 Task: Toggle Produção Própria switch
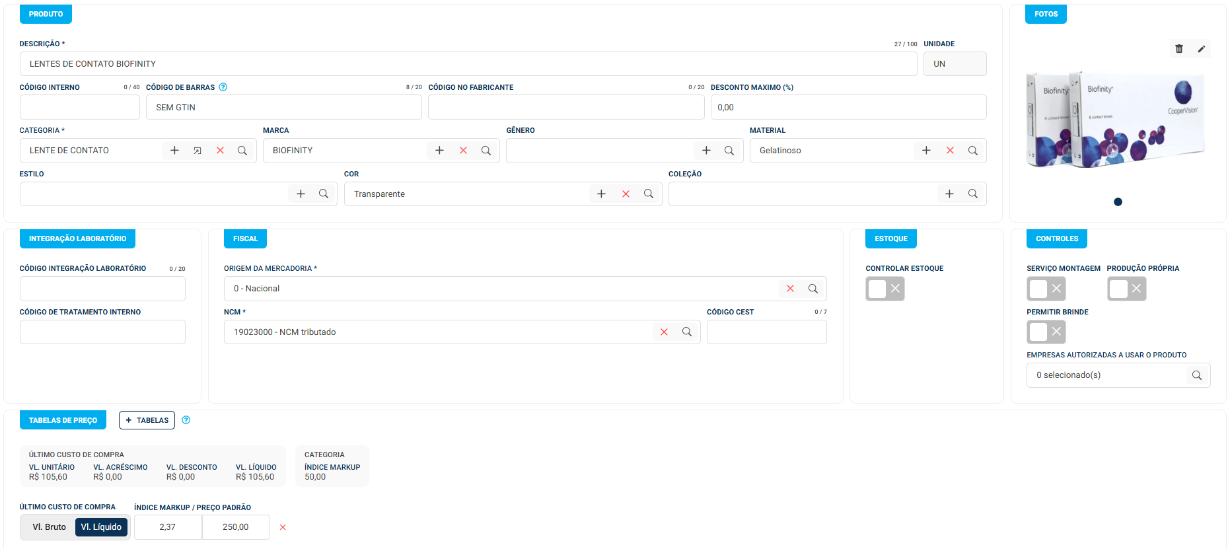1126,289
